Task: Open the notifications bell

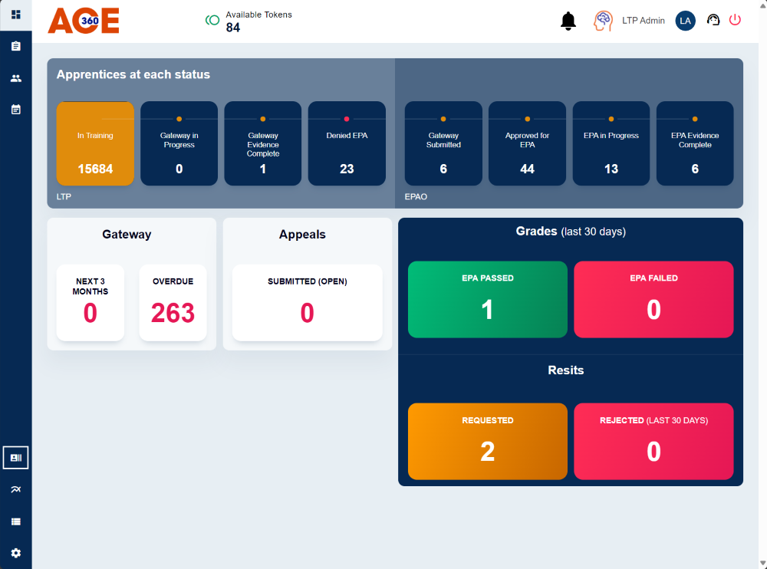Action: tap(568, 21)
